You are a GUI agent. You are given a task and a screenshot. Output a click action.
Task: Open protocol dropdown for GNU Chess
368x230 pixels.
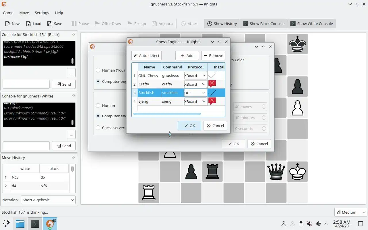click(x=195, y=76)
